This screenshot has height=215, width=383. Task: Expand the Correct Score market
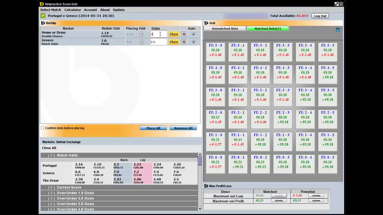[119, 188]
